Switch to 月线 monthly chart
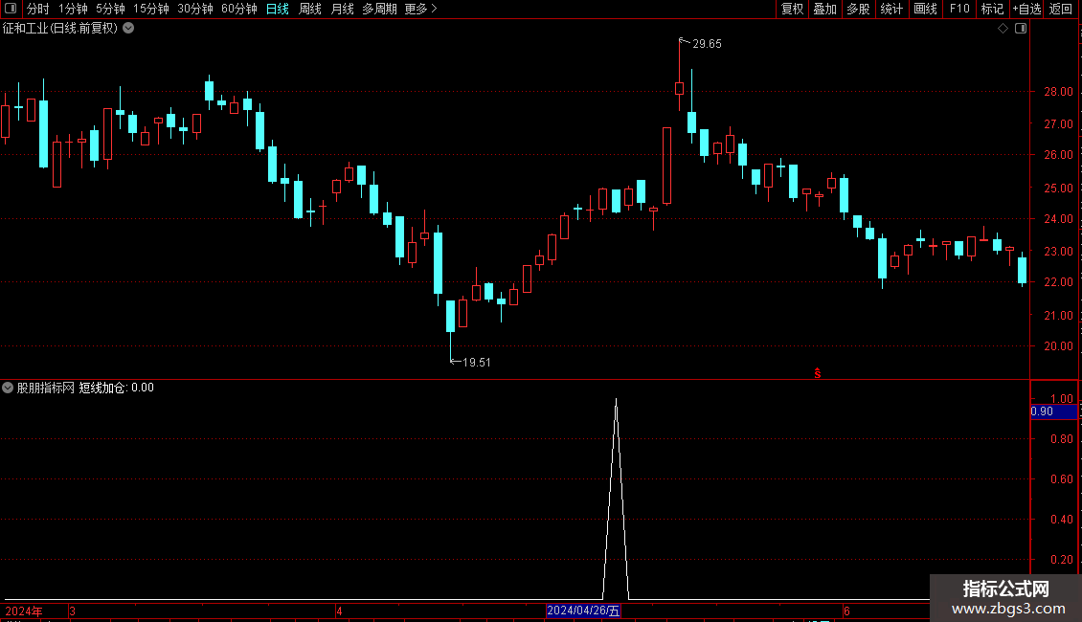This screenshot has width=1082, height=622. coord(342,9)
